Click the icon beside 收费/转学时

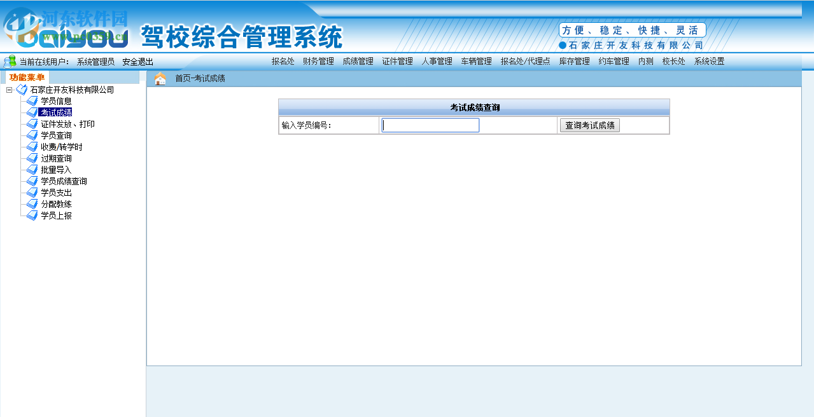(x=31, y=146)
